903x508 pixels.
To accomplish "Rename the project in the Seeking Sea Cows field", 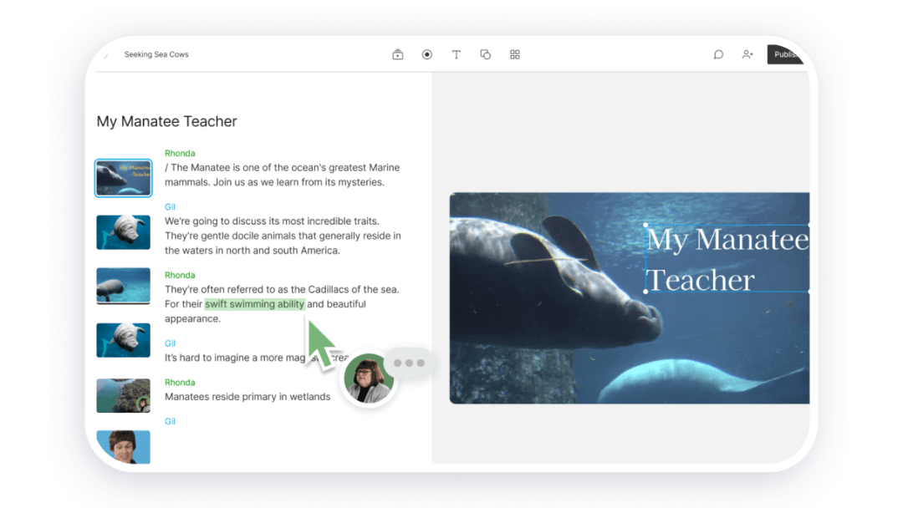I will tap(156, 53).
